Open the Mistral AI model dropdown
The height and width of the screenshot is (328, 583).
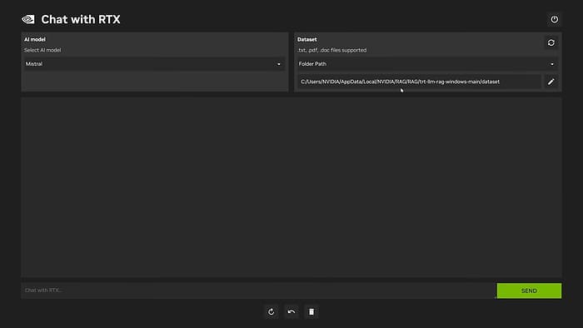[x=154, y=64]
